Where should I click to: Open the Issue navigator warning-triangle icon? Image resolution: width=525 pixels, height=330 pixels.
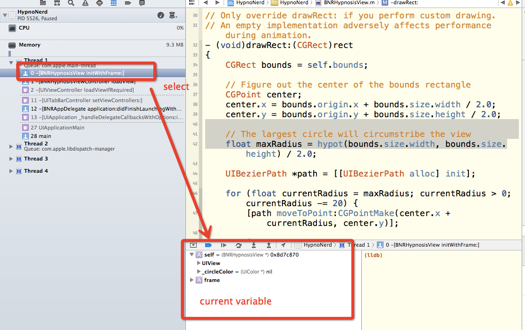pos(85,3)
